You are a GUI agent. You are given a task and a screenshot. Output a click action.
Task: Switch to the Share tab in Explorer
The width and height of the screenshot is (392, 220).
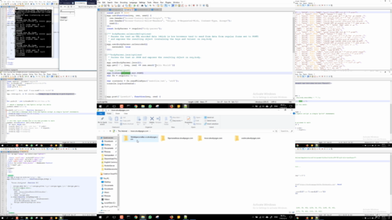[x=117, y=114]
